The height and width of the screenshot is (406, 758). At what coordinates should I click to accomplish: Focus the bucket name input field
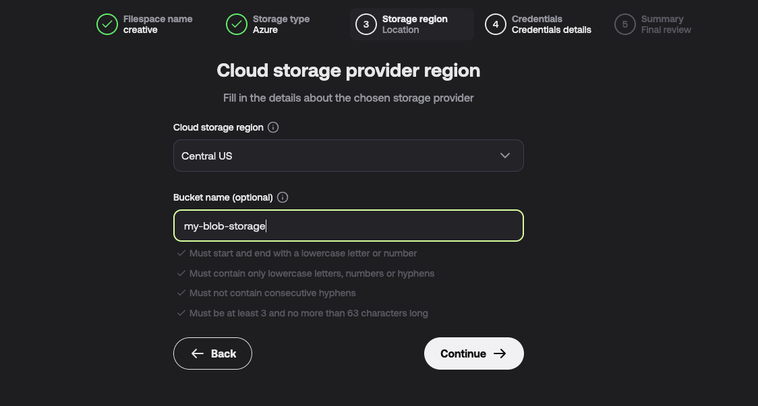pyautogui.click(x=349, y=226)
